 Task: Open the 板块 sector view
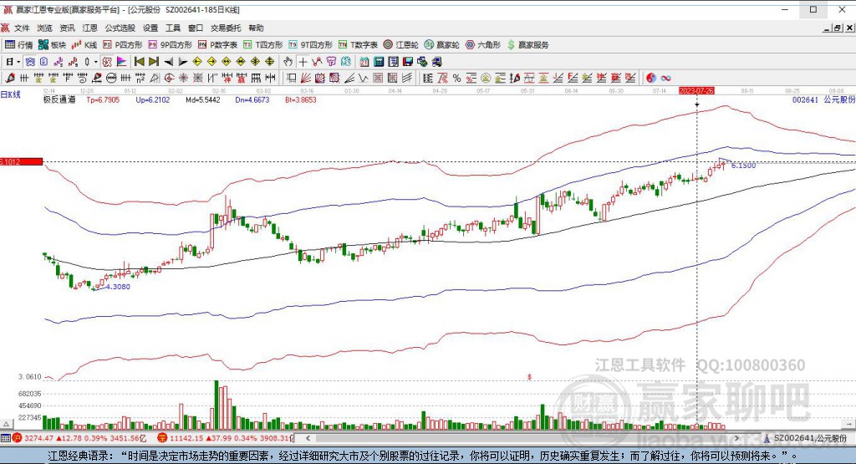tap(53, 45)
